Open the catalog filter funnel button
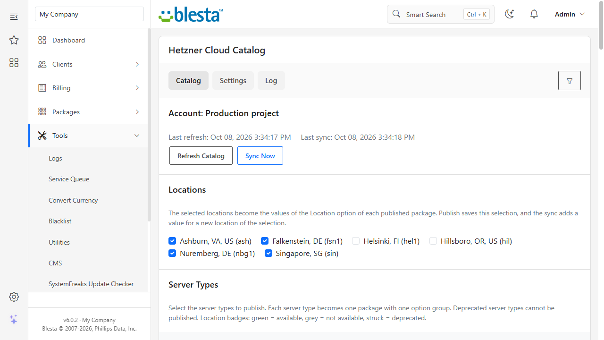This screenshot has width=604, height=340. tap(570, 81)
